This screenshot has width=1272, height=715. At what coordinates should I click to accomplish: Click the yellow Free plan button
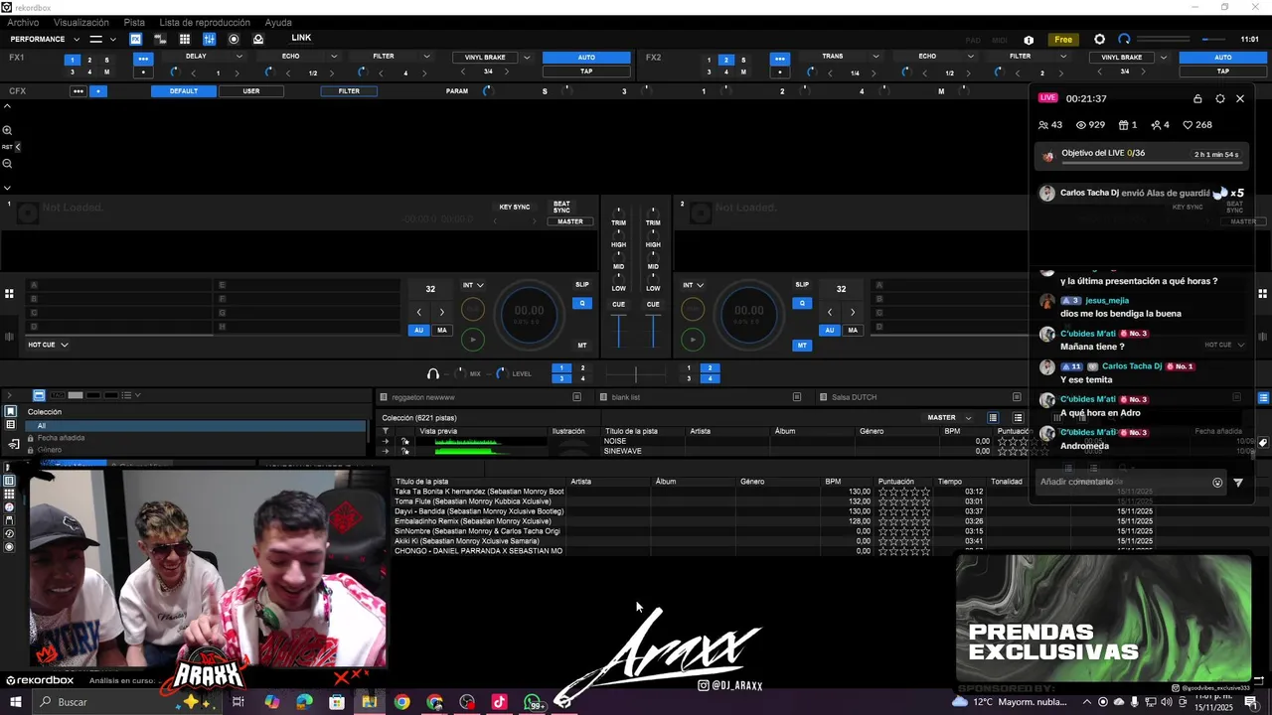[1063, 40]
